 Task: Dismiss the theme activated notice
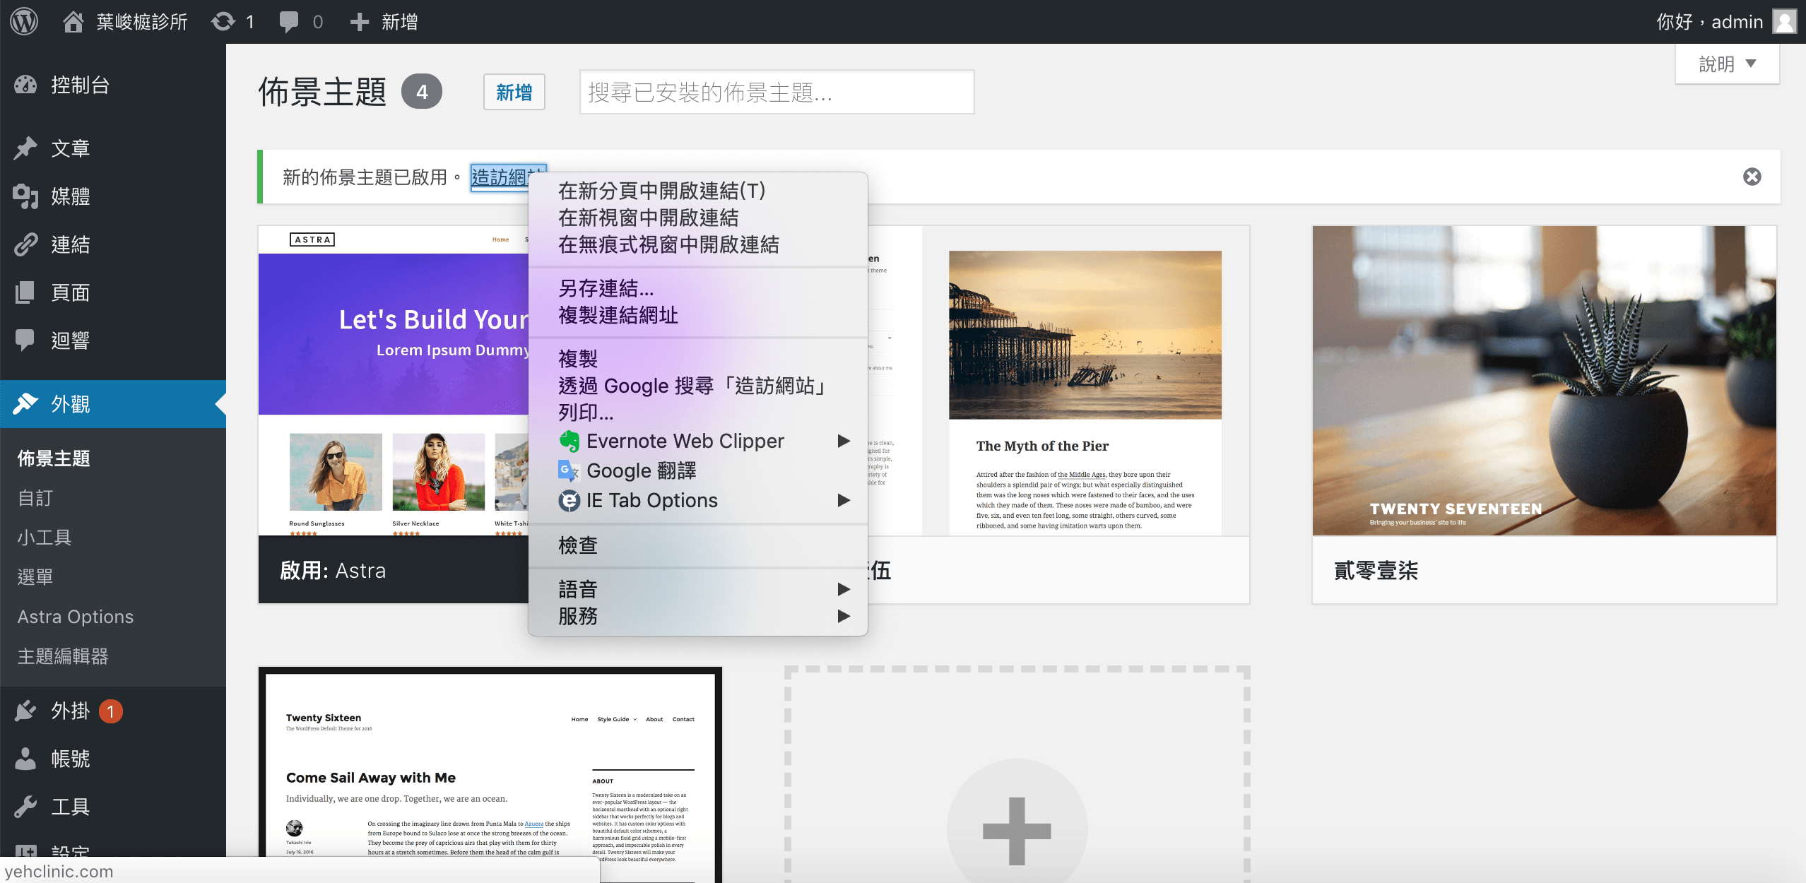1752,177
